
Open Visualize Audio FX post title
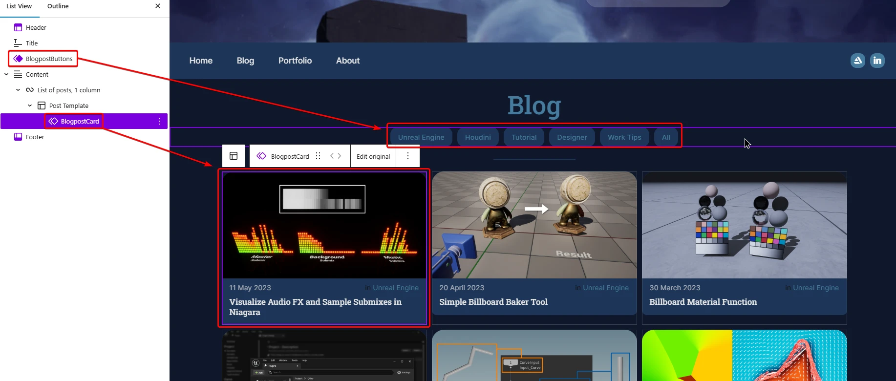[x=316, y=307]
